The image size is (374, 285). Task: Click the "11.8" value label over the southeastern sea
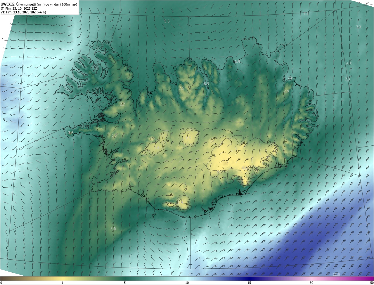point(337,274)
